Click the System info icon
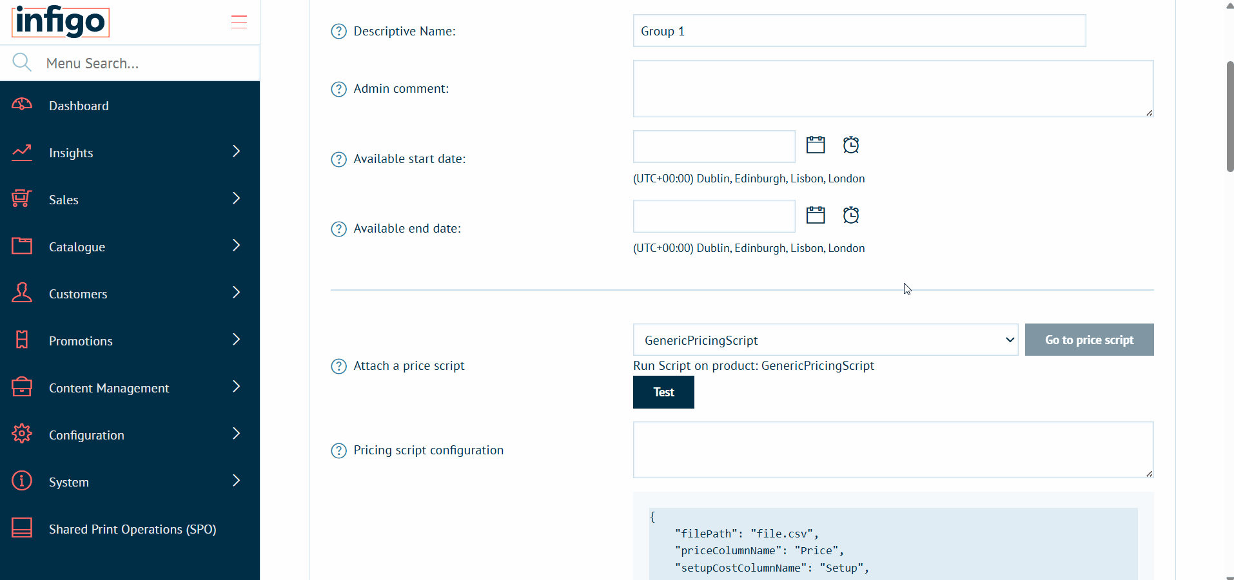Image resolution: width=1234 pixels, height=580 pixels. tap(22, 481)
